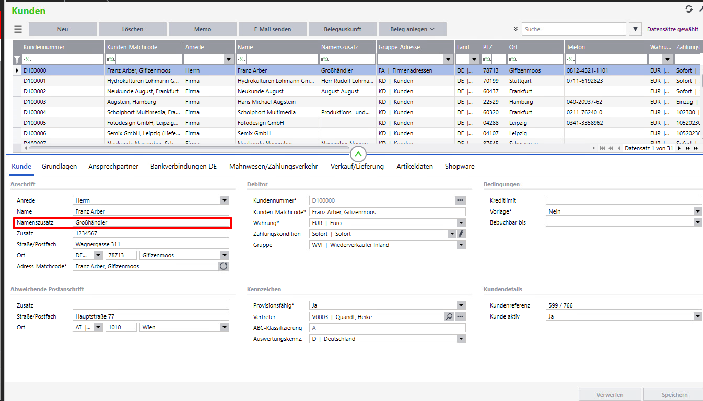Screen dimensions: 703x401
Task: Refresh the Kunden list
Action: [x=689, y=9]
